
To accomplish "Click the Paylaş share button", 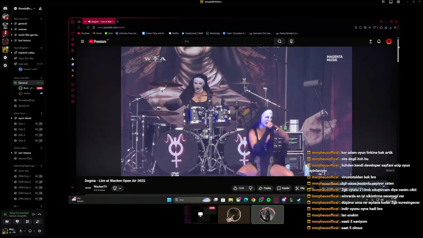I will [265, 188].
